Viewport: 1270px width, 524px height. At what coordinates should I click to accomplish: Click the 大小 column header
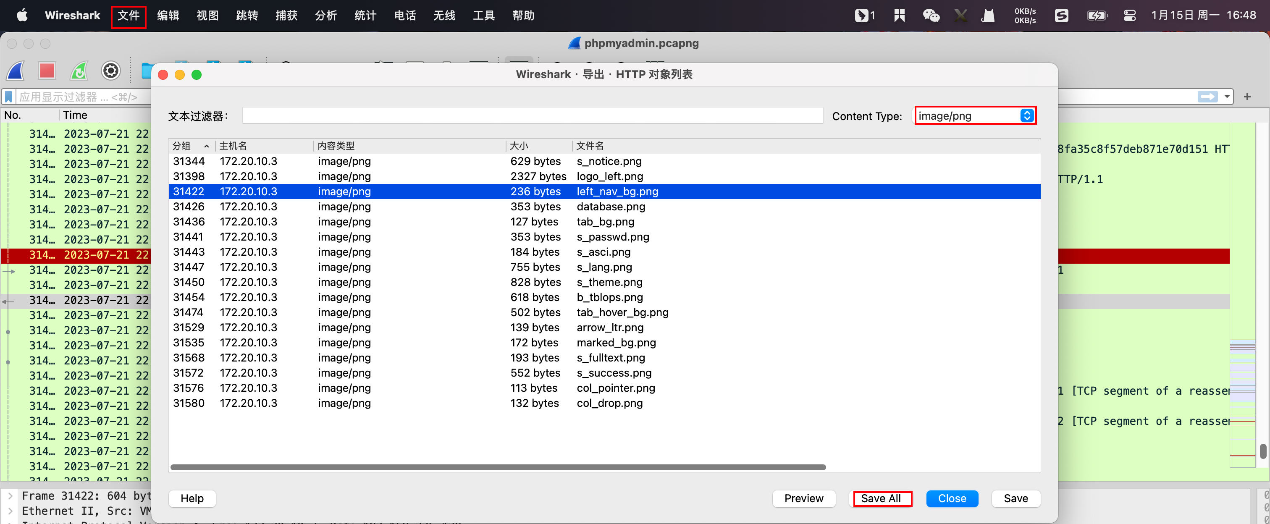pos(539,146)
